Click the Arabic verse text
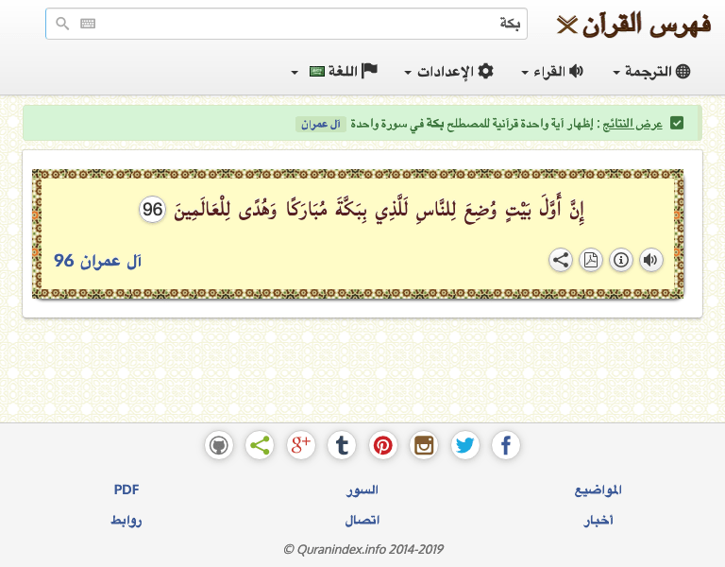This screenshot has width=725, height=567. tap(379, 210)
